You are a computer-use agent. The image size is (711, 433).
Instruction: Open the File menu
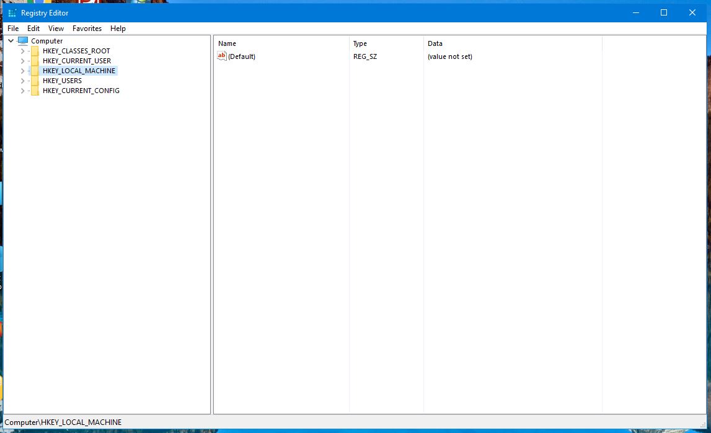click(13, 29)
